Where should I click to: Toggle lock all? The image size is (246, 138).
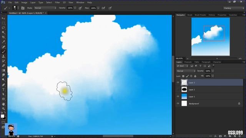click(x=195, y=76)
